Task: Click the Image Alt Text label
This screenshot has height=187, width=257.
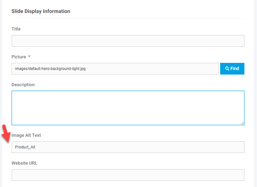Action: (26, 135)
